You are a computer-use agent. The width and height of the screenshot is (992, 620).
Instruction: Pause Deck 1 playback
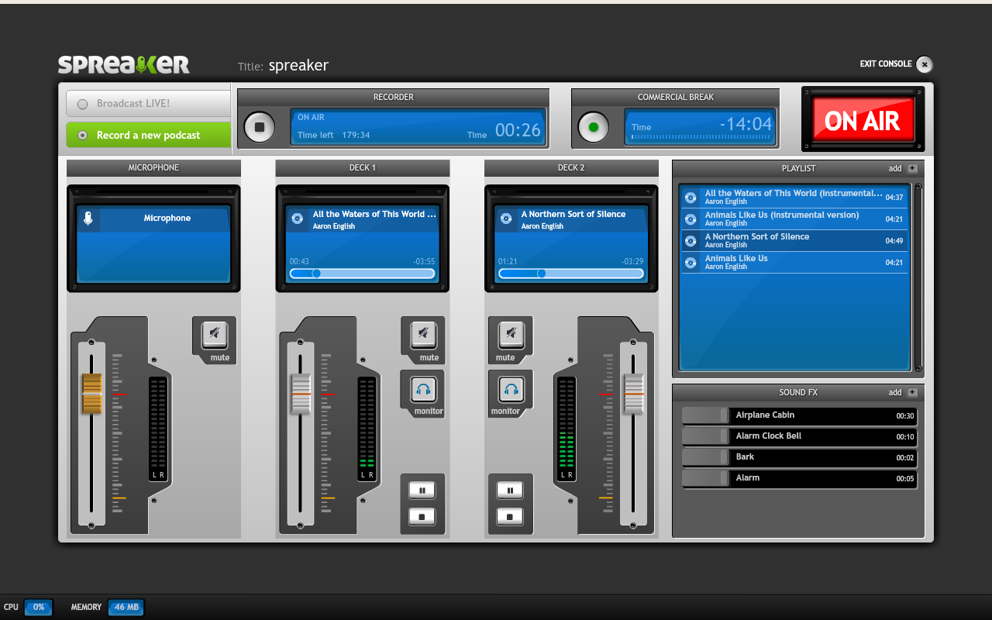pos(422,491)
